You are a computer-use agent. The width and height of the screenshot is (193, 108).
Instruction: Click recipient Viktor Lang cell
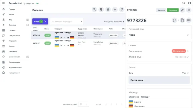click(x=98, y=34)
